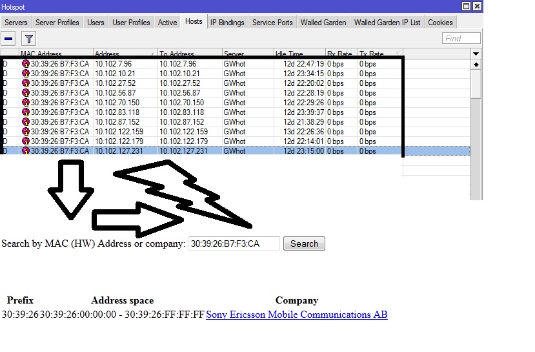Sort by Rx Rate column header
Viewport: 535px width, 352px height.
tap(341, 53)
